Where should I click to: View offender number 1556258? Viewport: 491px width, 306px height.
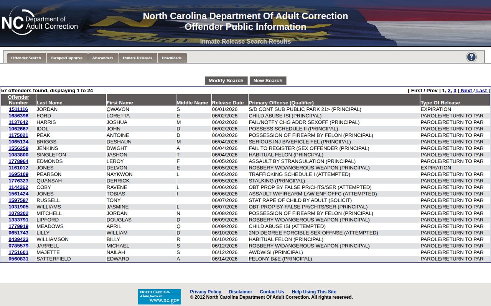pos(18,148)
